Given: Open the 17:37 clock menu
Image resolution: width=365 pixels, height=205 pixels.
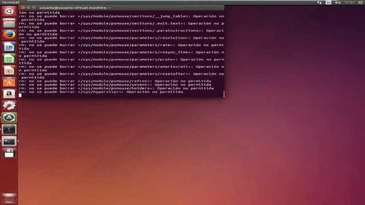Looking at the screenshot, I should pos(349,2).
